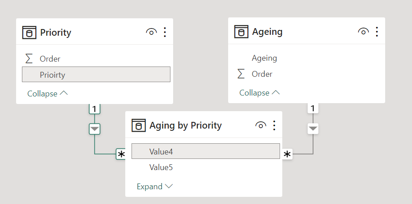Collapse the Ageing table card

259,93
